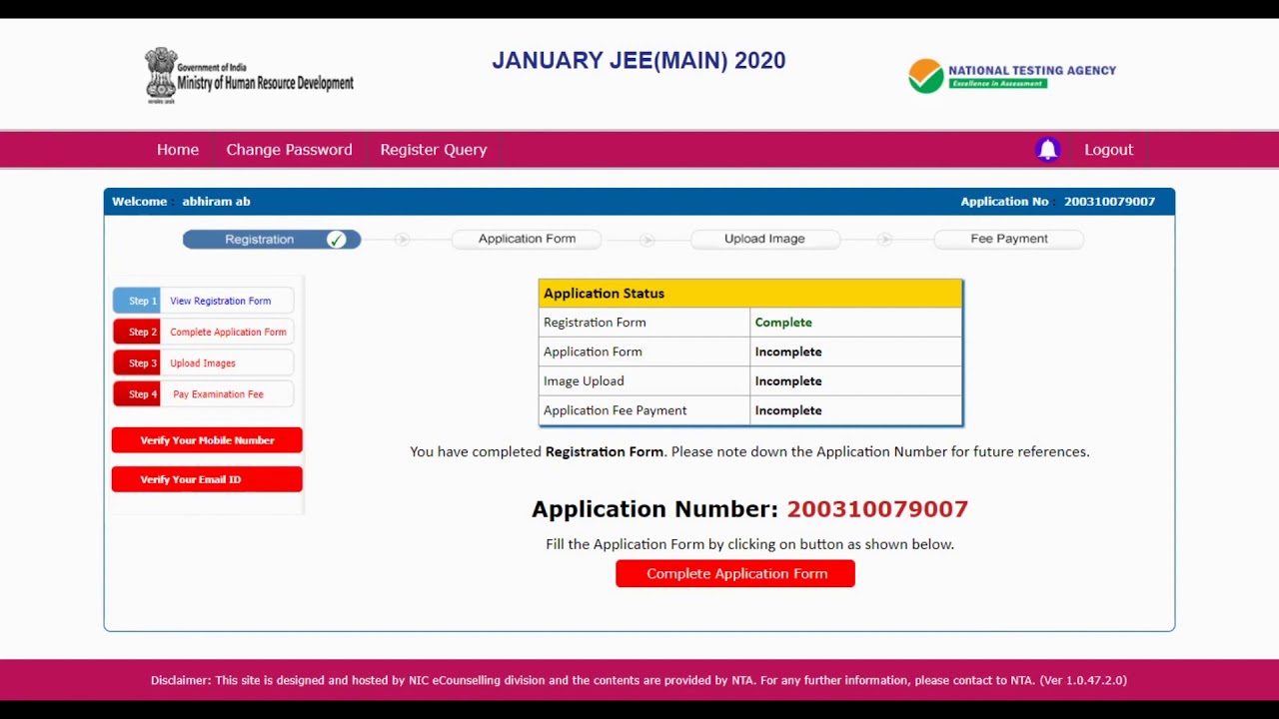This screenshot has height=719, width=1279.
Task: Click the Registration Form status row label
Action: click(x=595, y=323)
